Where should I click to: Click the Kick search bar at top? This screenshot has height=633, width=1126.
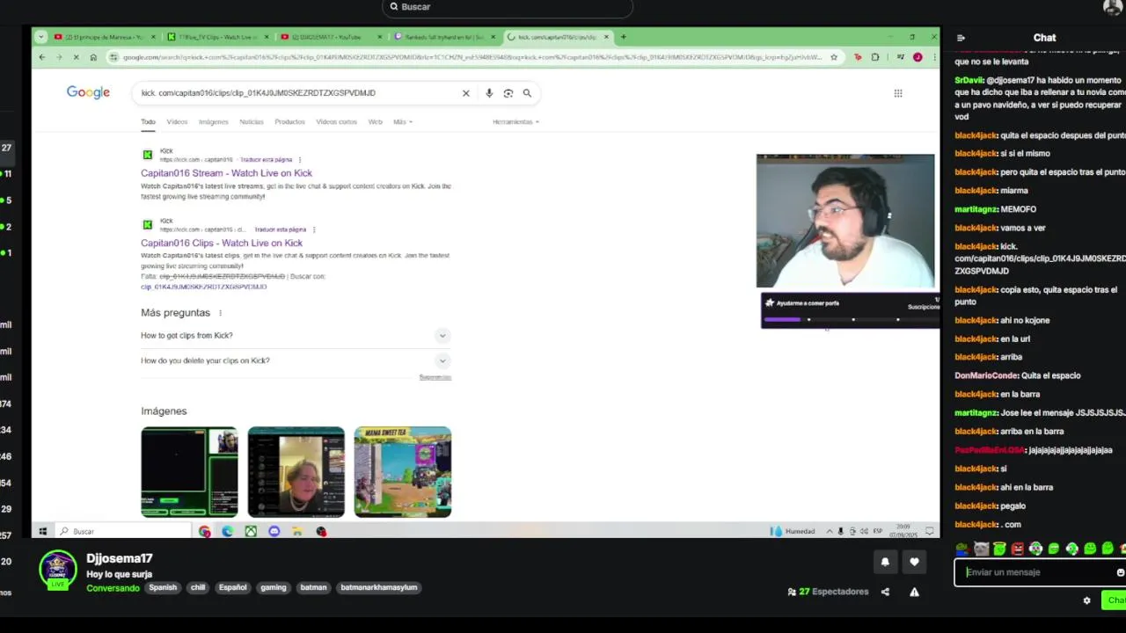508,7
